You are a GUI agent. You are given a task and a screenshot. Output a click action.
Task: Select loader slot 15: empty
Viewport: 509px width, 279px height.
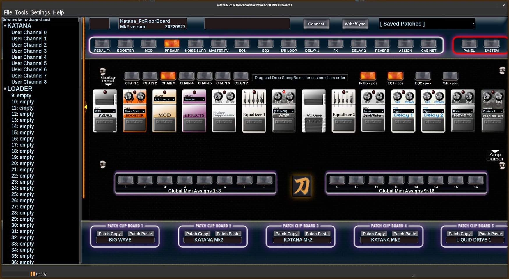22,133
